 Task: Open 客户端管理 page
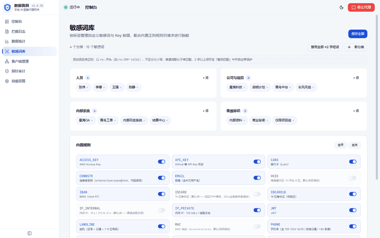coord(29,61)
